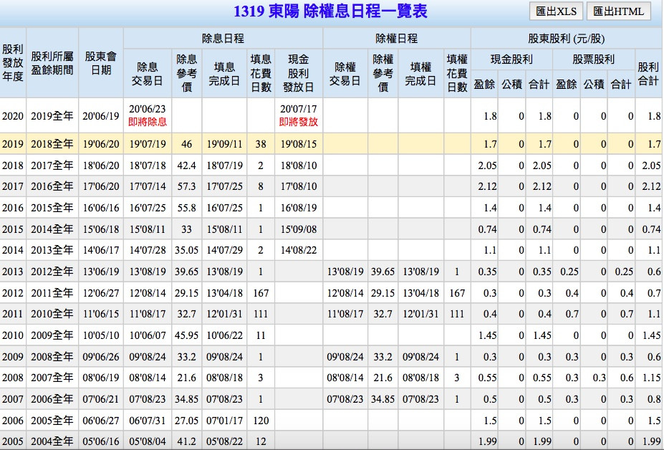Click the 股票股利 sub-header
The width and height of the screenshot is (664, 450).
(x=593, y=60)
